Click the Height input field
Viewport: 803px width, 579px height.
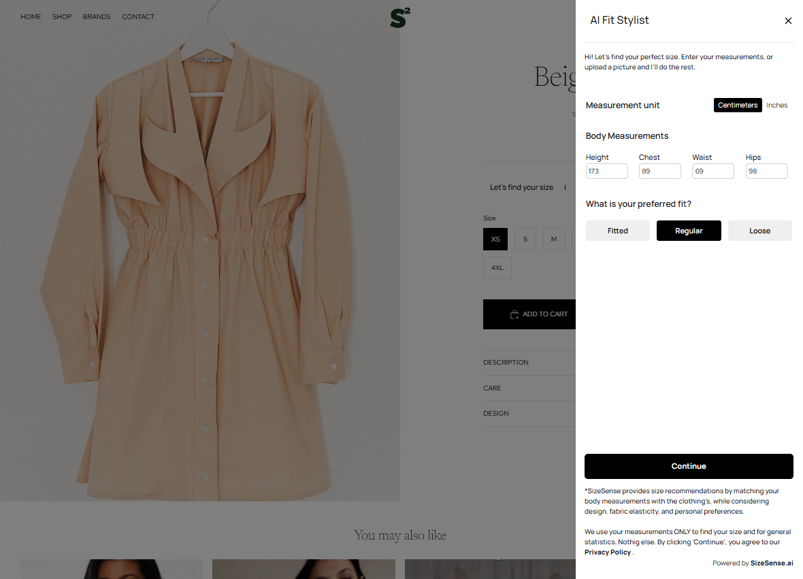(606, 171)
